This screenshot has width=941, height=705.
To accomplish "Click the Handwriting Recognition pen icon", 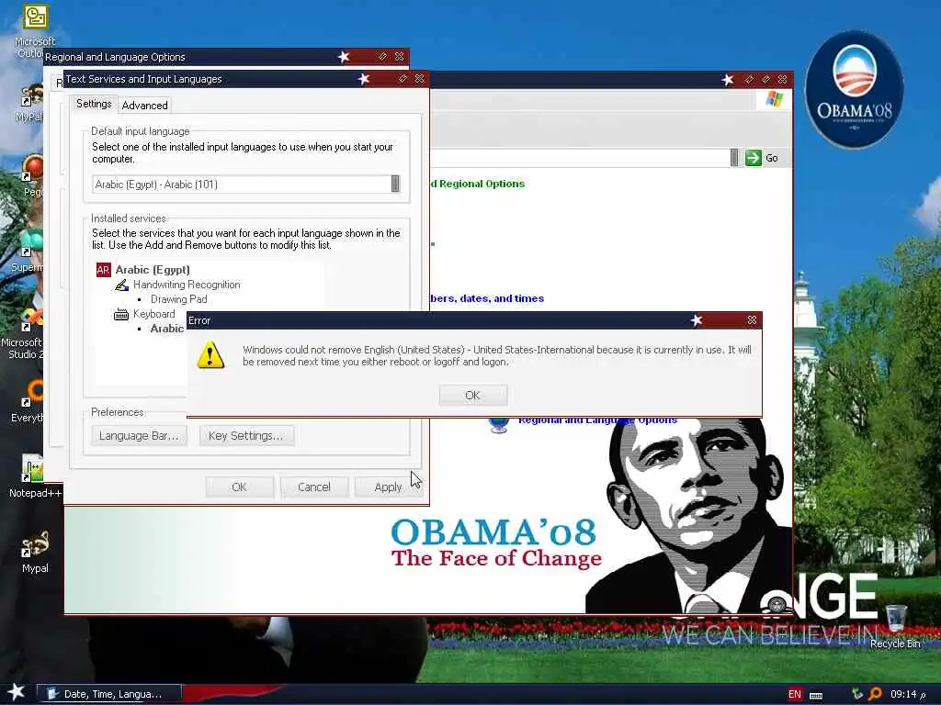I will click(121, 285).
